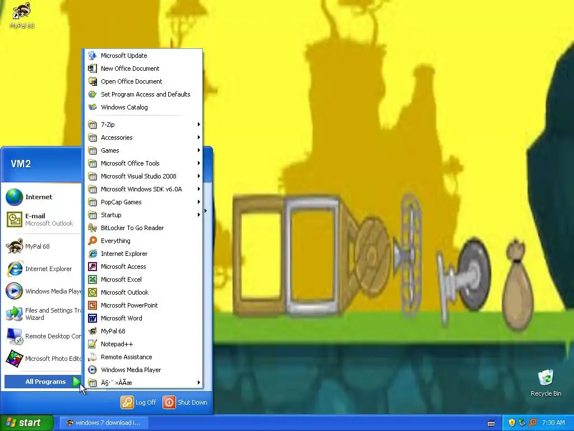
Task: Click the Microsoft PowerPoint icon
Action: [x=92, y=305]
